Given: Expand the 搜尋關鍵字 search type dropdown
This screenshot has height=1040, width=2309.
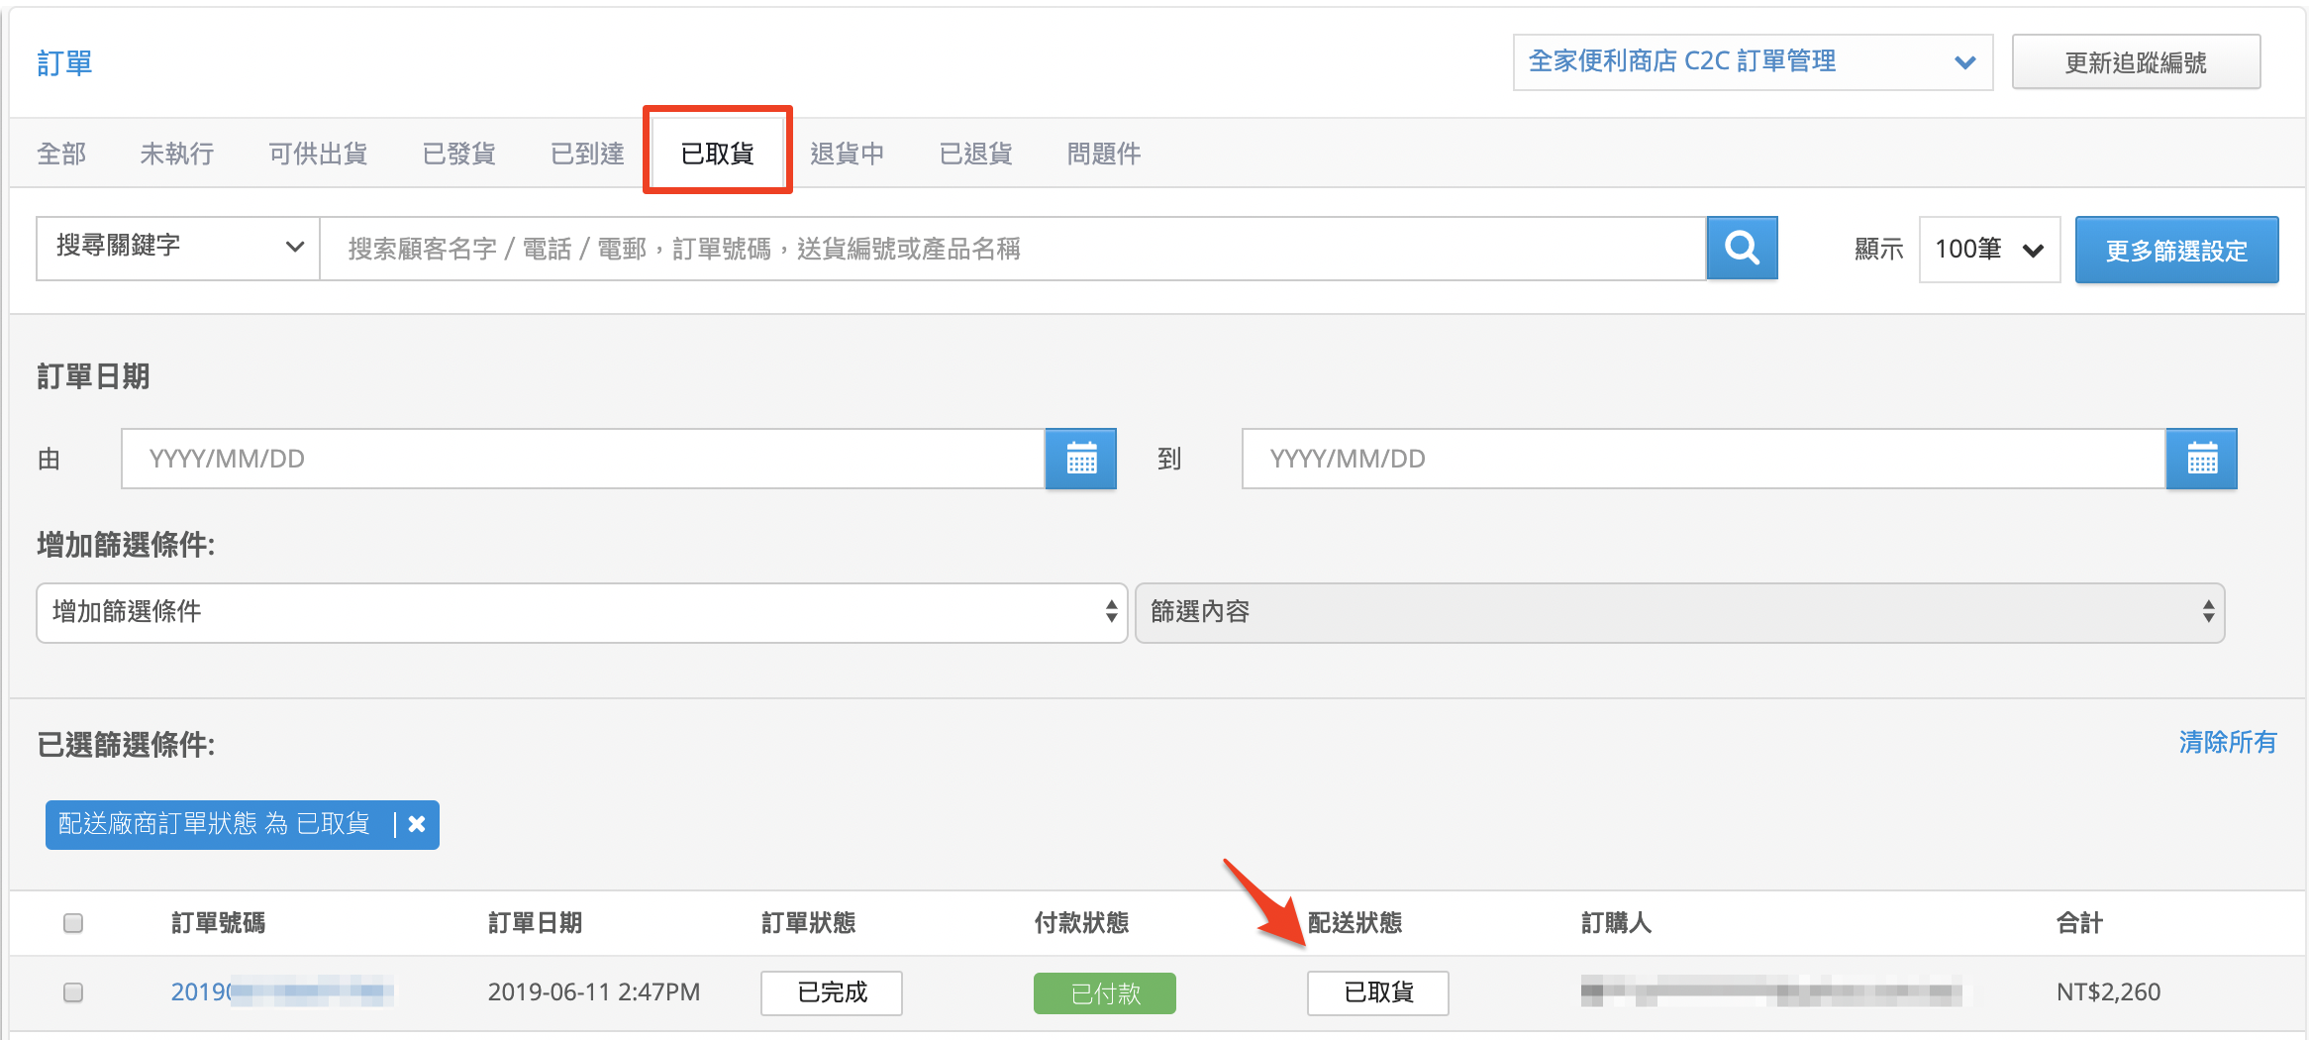Looking at the screenshot, I should point(178,248).
